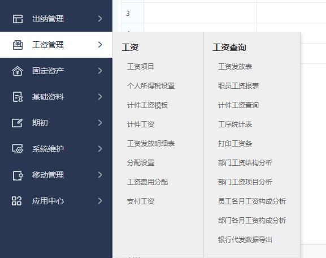
Task: Expand the 移动管理 chevron arrow
Action: (100, 175)
